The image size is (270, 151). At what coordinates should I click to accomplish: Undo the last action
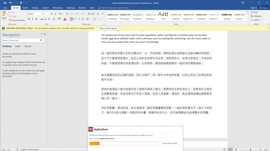point(10,3)
